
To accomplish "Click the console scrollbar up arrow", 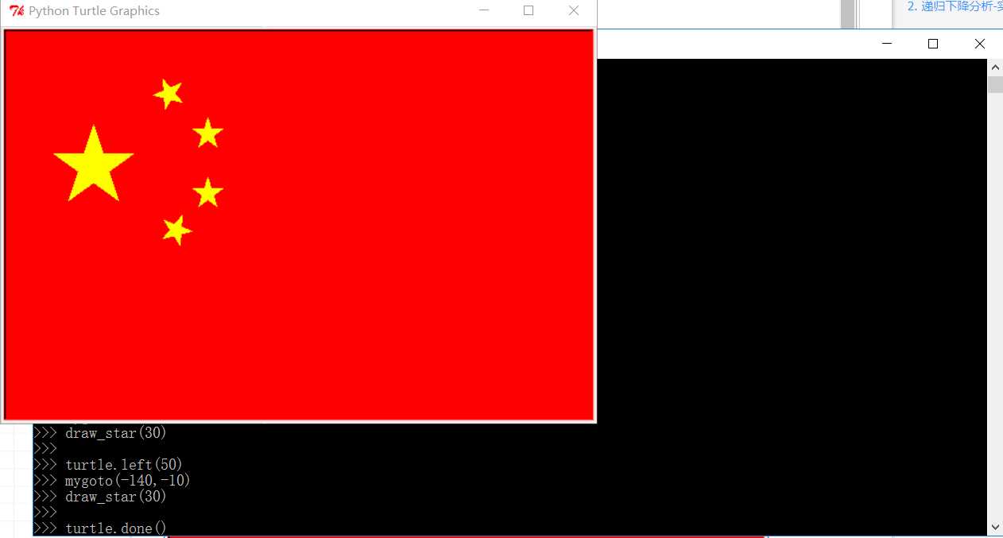I will (995, 67).
